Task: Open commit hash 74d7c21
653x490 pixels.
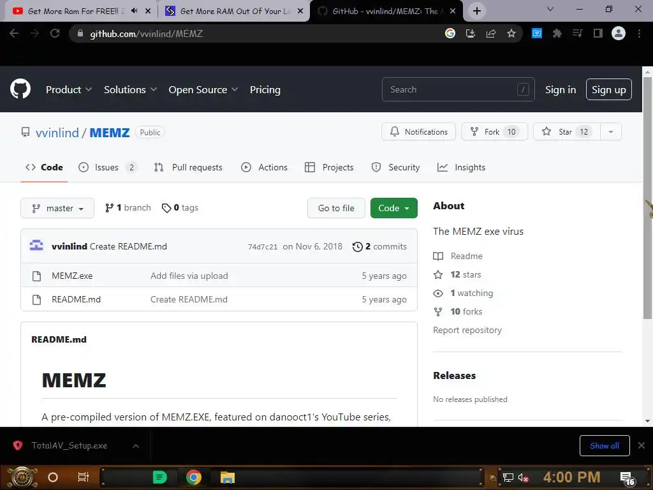Action: [262, 247]
